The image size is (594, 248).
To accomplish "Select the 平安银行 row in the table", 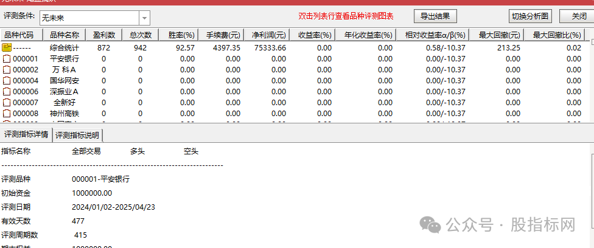I will 64,59.
